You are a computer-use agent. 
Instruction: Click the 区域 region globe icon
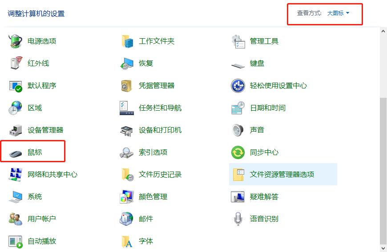click(16, 108)
